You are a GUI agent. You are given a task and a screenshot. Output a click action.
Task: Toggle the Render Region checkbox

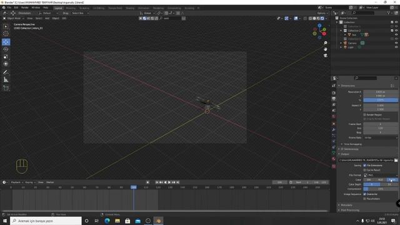364,115
